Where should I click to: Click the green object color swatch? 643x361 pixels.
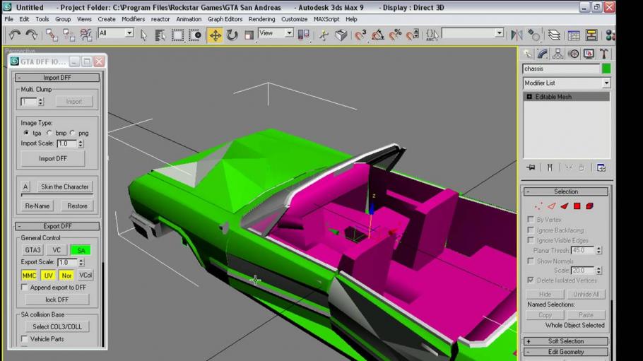(x=606, y=69)
